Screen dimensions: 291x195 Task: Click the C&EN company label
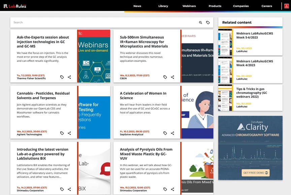click(x=123, y=78)
